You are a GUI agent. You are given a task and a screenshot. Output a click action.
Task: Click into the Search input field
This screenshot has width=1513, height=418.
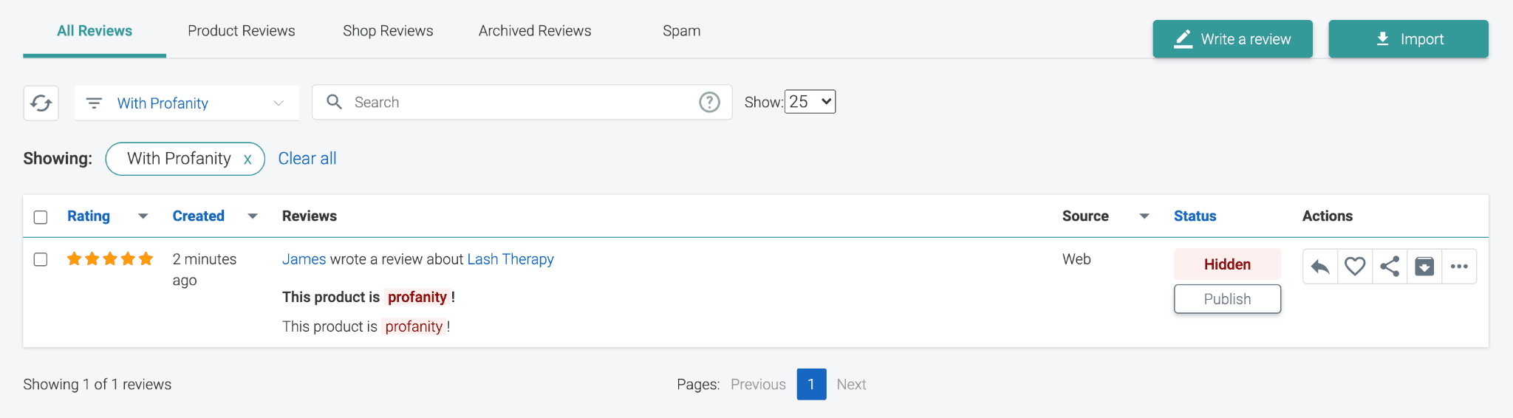(517, 103)
